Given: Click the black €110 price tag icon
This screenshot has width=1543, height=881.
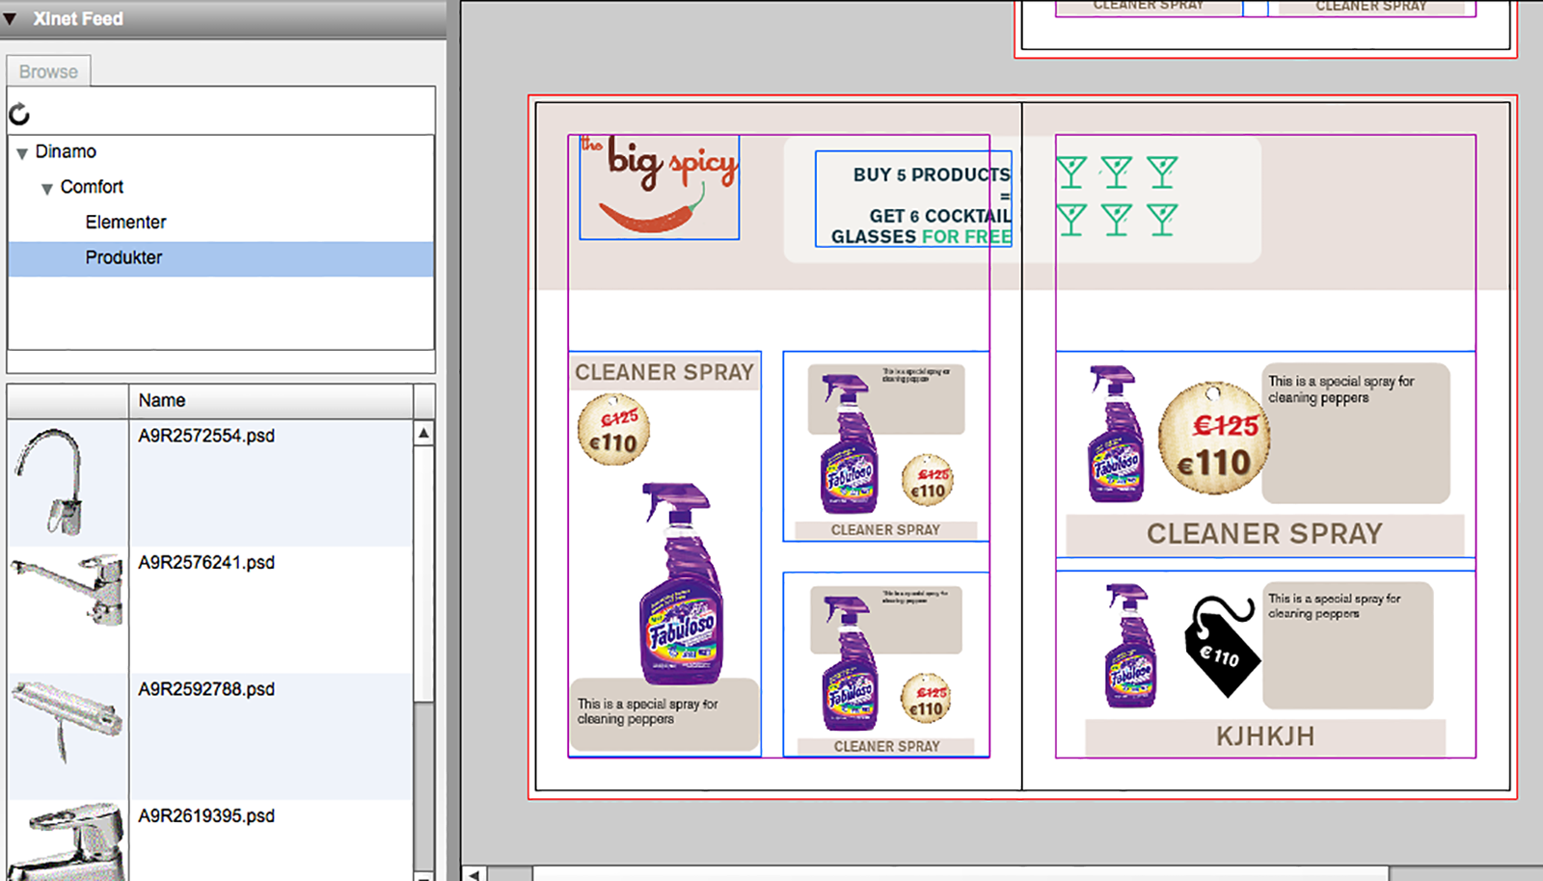Looking at the screenshot, I should click(1222, 646).
